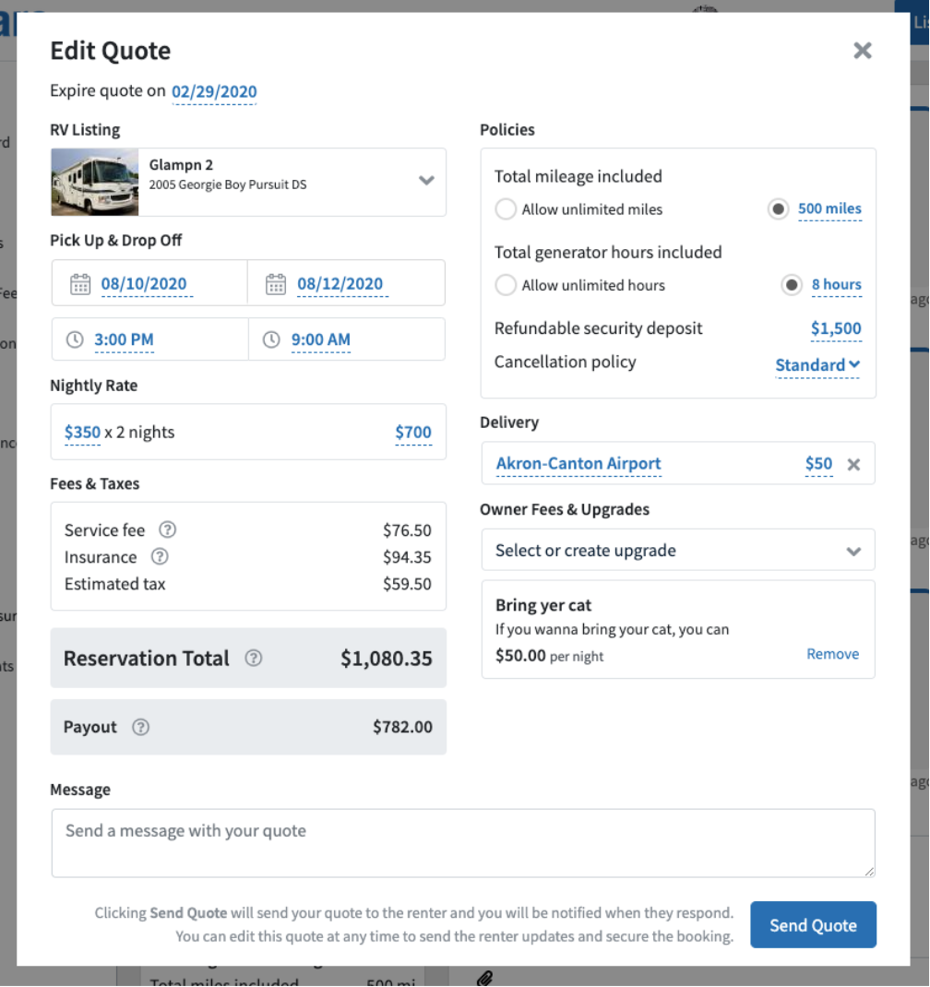930x987 pixels.
Task: Change the $1,500 refundable security deposit
Action: pyautogui.click(x=835, y=328)
